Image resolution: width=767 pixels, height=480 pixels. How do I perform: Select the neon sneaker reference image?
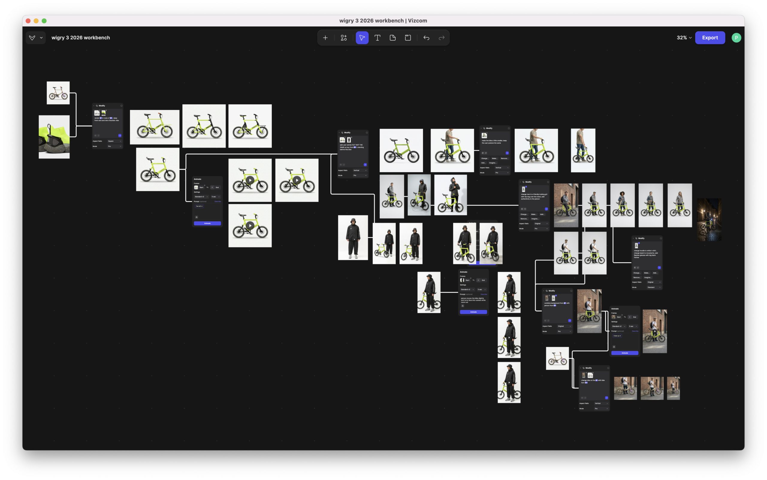(x=54, y=137)
